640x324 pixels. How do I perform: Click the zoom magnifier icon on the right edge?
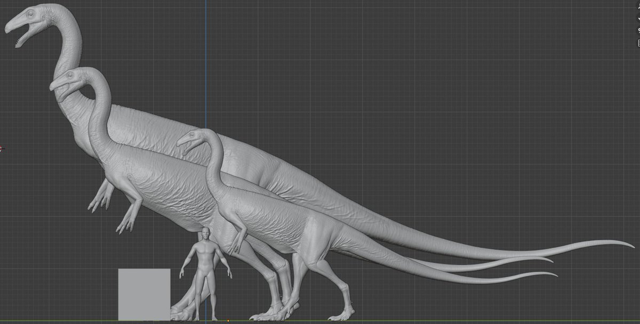pyautogui.click(x=638, y=6)
